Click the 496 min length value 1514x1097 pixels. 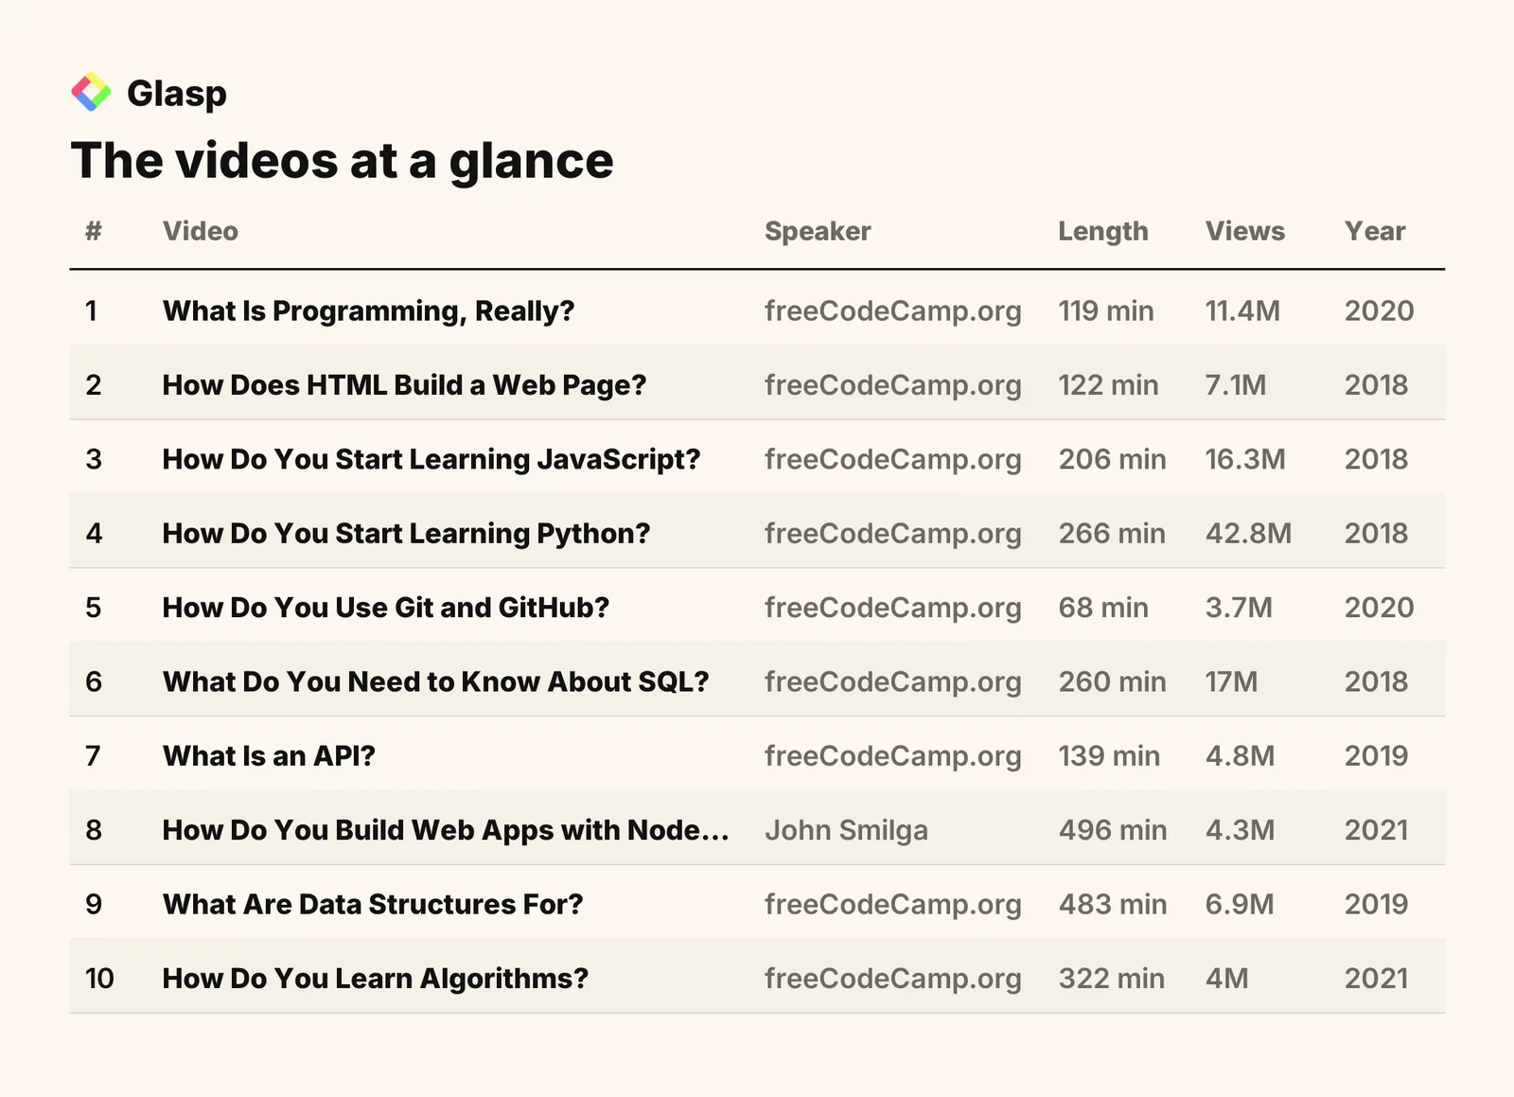click(1113, 830)
